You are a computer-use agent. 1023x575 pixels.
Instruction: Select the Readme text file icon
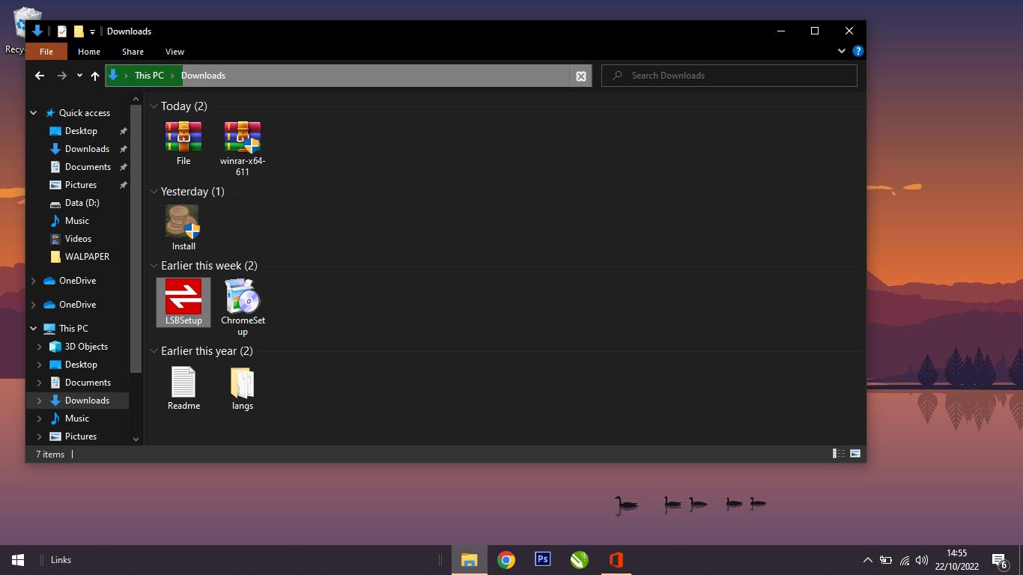(183, 382)
